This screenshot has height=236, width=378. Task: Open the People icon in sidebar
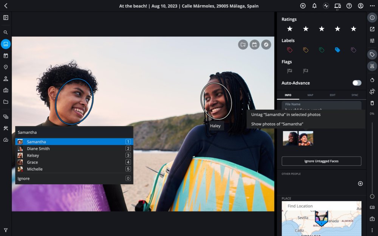click(x=6, y=79)
